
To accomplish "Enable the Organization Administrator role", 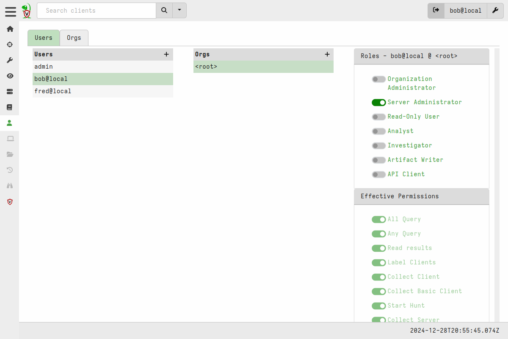I will pos(379,79).
